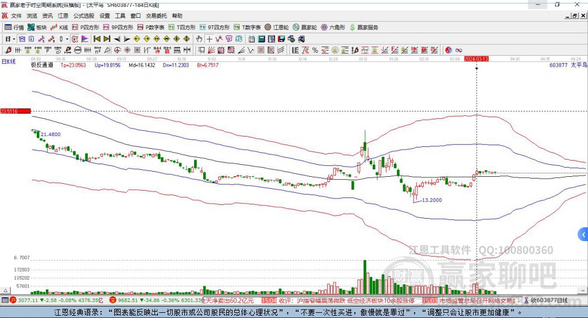Open the 江恩轮 Gann wheel
Screen dimensions: 588x318
[x=277, y=28]
